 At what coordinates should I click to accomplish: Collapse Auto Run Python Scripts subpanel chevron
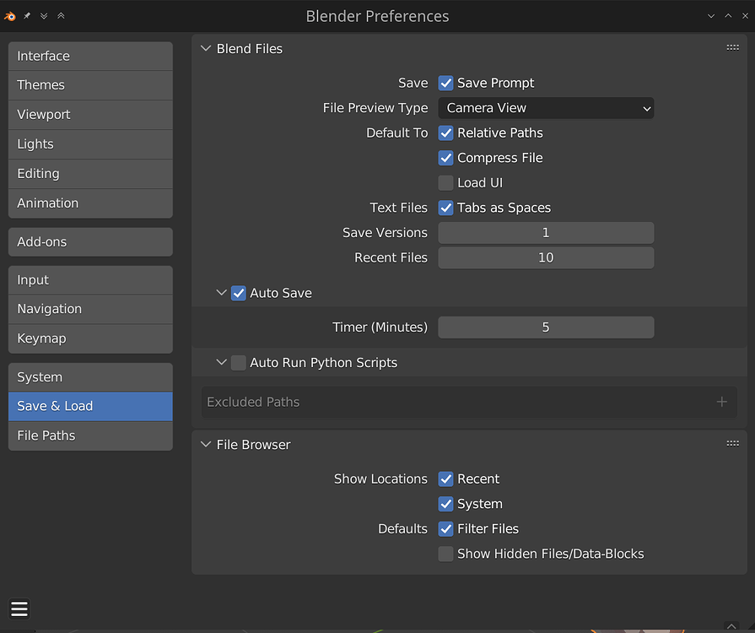click(x=221, y=362)
